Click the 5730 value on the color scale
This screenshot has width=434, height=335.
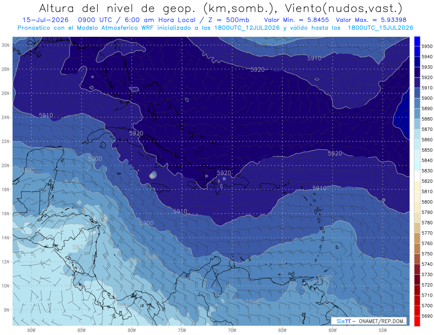coord(427,274)
